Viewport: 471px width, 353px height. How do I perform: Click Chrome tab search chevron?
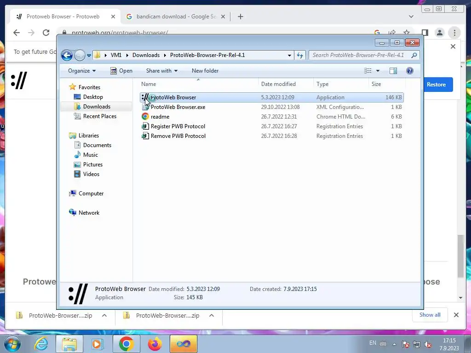coord(411,17)
